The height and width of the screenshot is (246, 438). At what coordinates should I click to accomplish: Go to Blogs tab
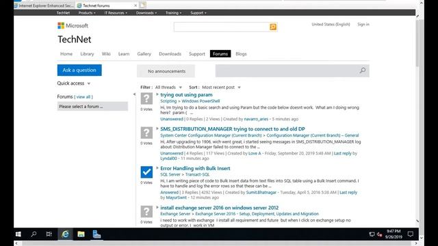coord(241,54)
